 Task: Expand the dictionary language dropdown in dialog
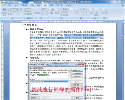pos(69,91)
